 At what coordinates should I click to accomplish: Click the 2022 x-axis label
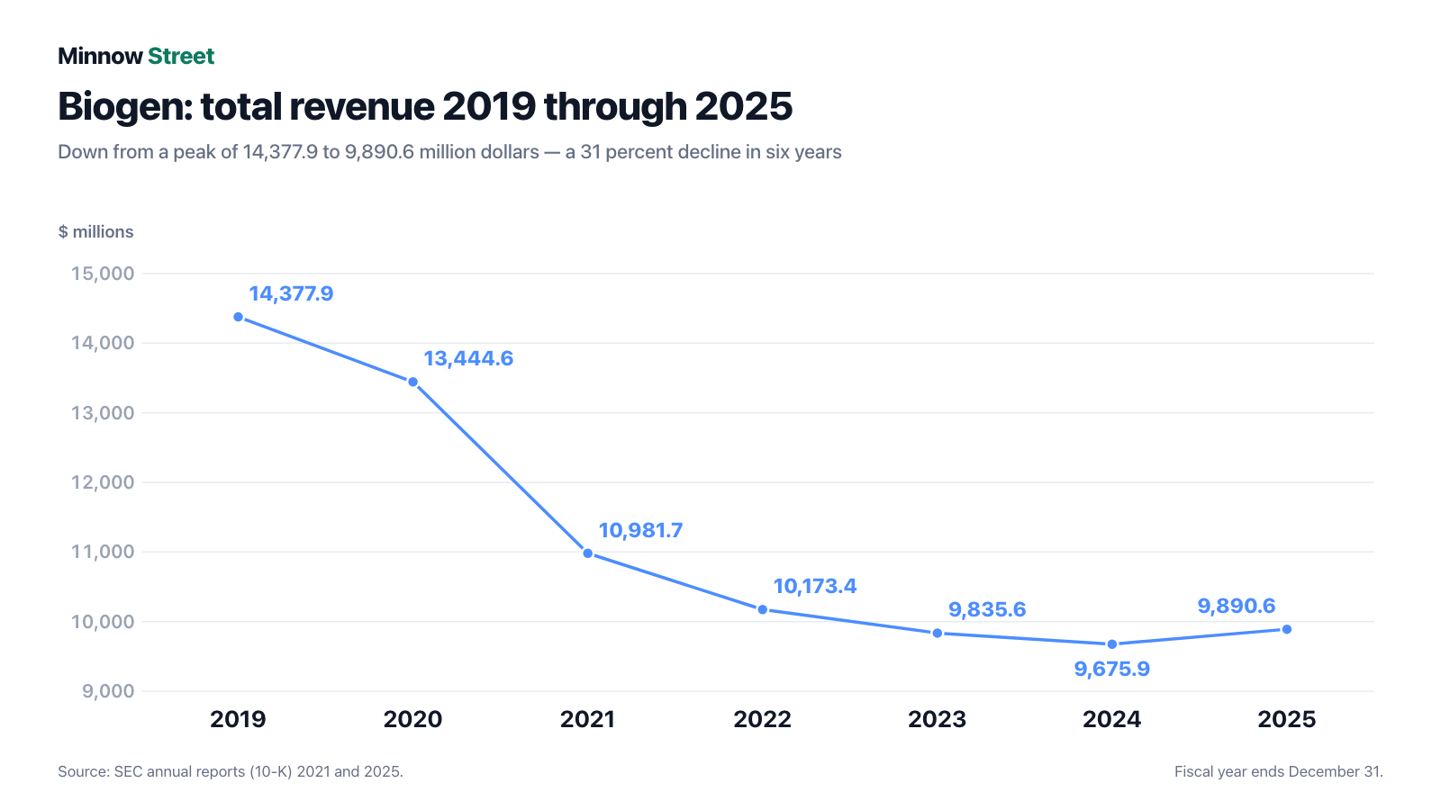click(762, 719)
